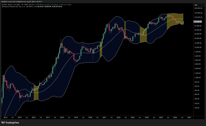Click the 14,000.00 price scale label
The height and width of the screenshot is (126, 206).
198,43
